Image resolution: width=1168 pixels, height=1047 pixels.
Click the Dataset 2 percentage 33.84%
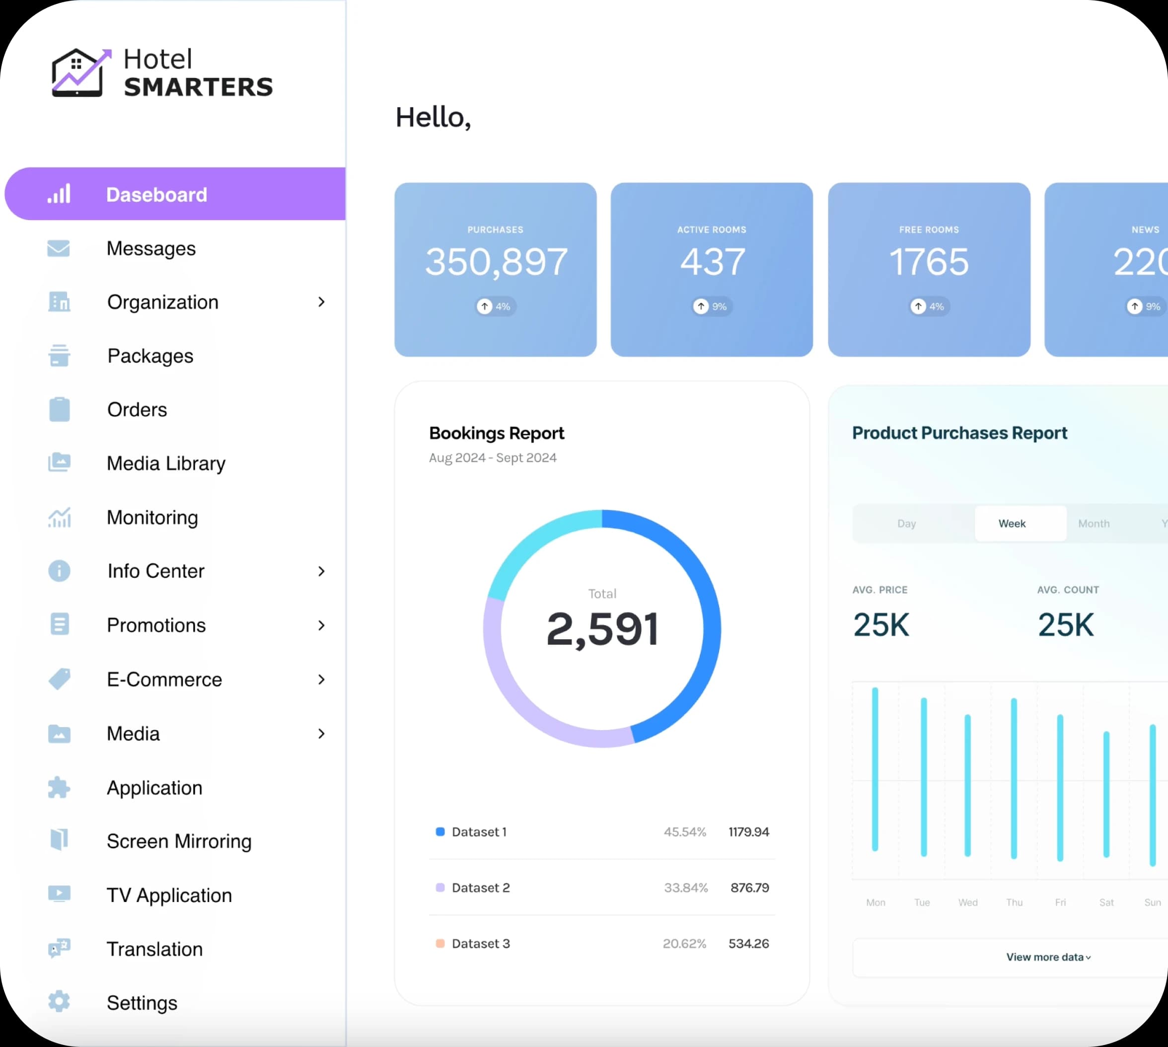point(685,888)
